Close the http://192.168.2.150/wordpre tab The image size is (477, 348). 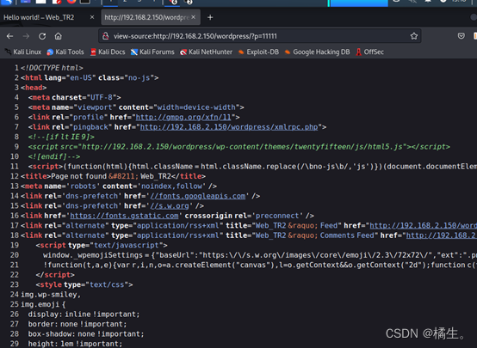(194, 17)
